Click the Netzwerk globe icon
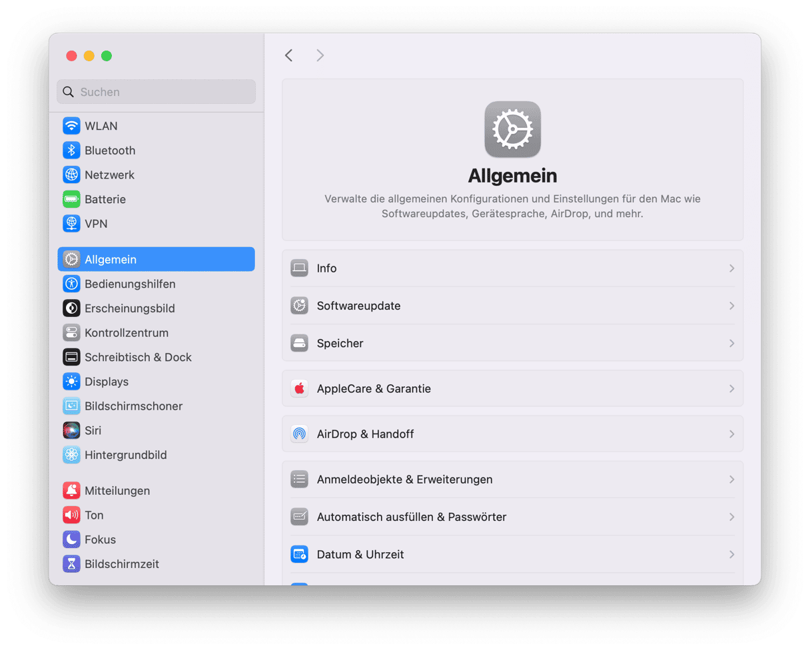 [71, 175]
